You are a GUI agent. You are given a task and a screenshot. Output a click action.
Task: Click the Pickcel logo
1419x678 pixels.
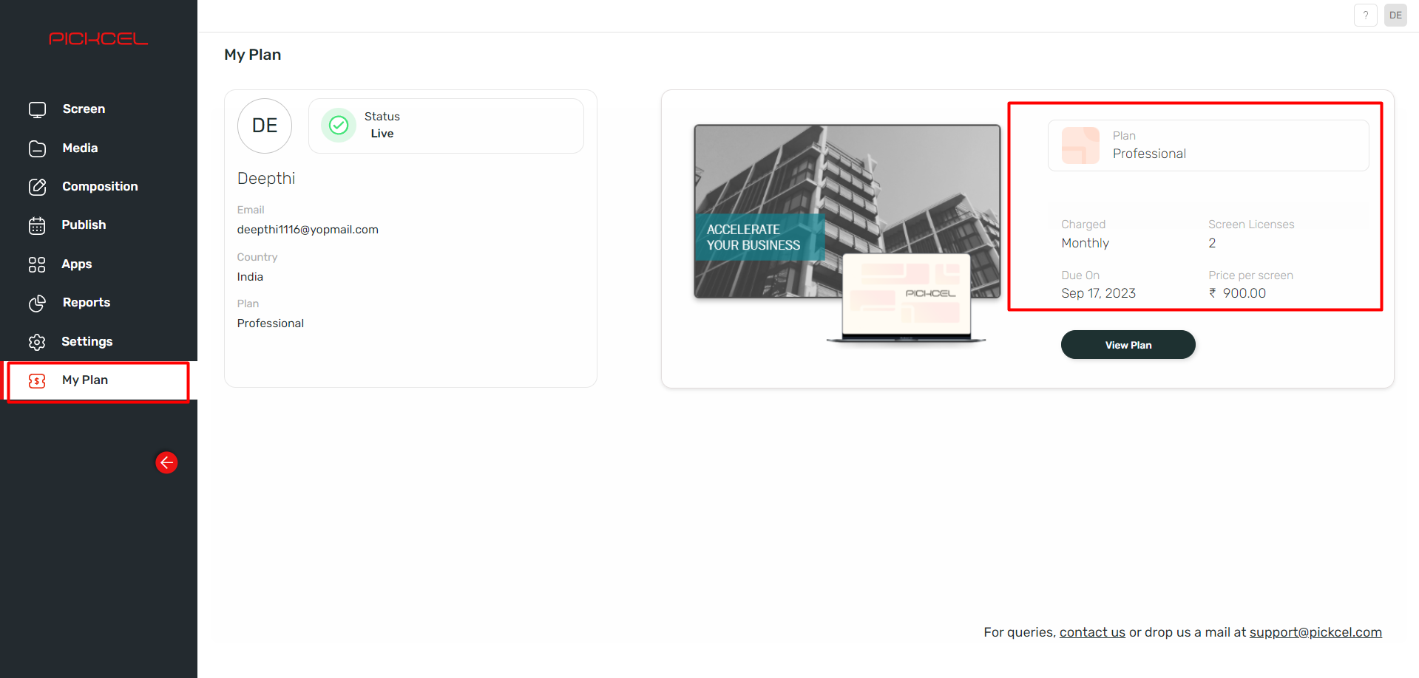(x=98, y=38)
